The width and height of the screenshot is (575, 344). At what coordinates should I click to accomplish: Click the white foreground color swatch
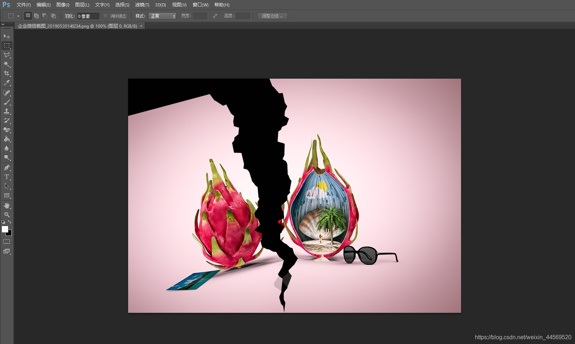pos(5,229)
